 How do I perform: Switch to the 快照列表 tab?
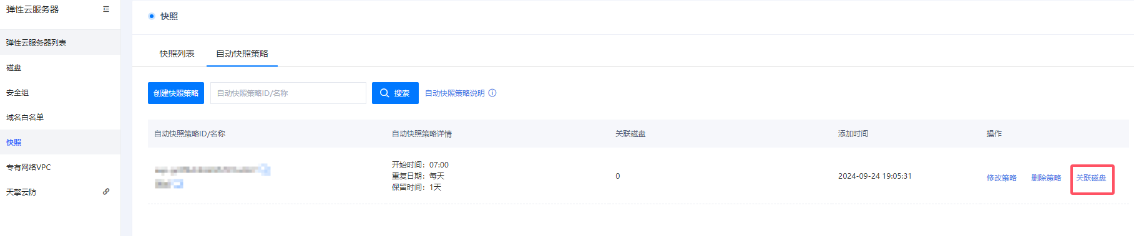[177, 54]
